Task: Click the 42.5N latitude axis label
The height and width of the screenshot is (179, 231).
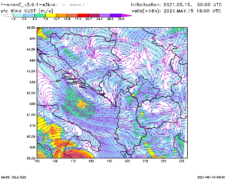Action: (x=31, y=93)
